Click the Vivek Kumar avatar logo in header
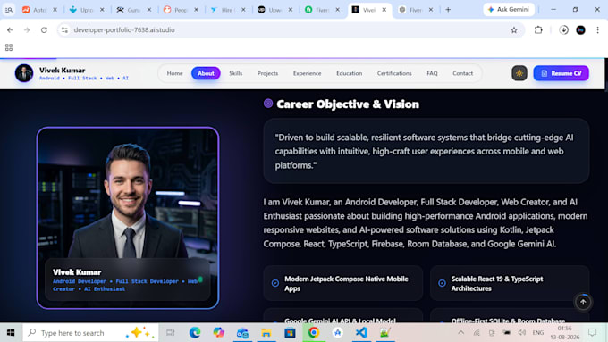608x342 pixels. 24,73
